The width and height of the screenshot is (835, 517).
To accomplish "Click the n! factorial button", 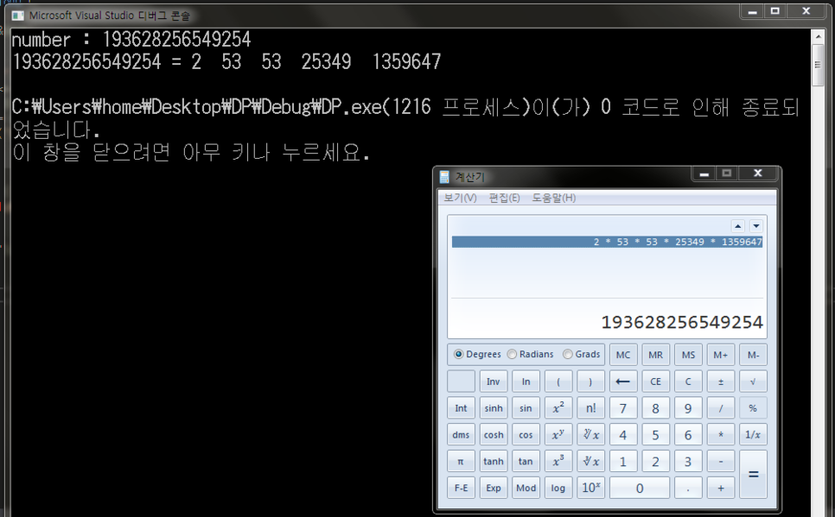I will tap(590, 408).
